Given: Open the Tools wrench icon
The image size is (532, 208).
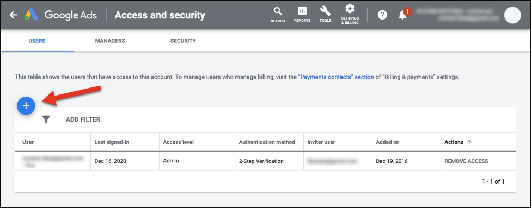Looking at the screenshot, I should coord(326,15).
